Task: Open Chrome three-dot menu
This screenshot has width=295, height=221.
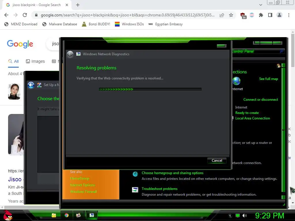Action: [289, 15]
